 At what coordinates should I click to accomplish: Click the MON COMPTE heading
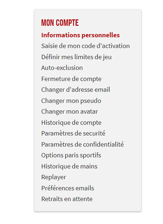point(60,23)
